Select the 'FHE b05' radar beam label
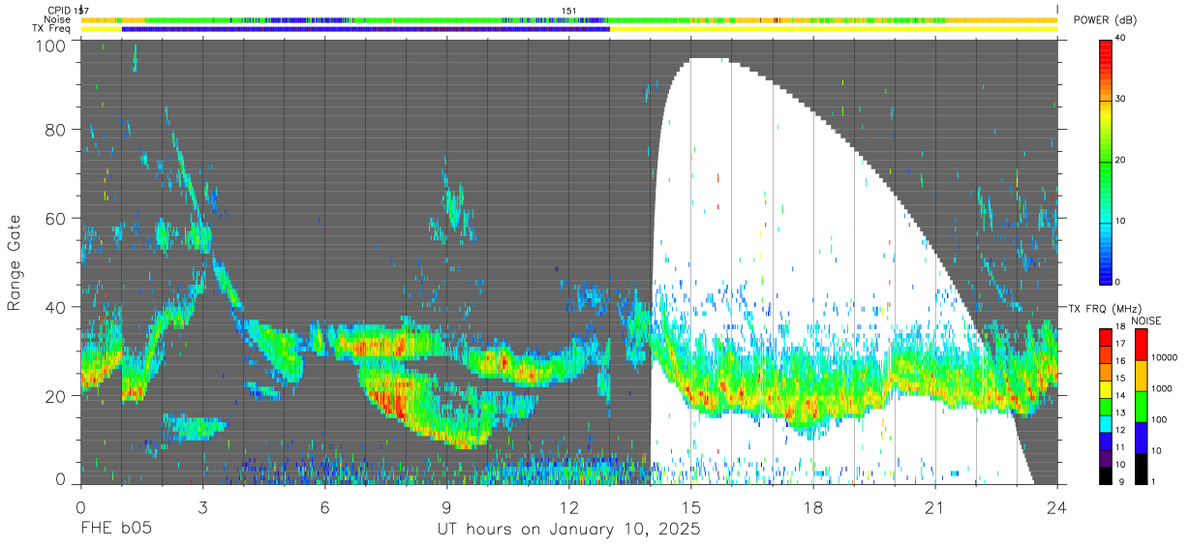1189x549 pixels. 116,530
